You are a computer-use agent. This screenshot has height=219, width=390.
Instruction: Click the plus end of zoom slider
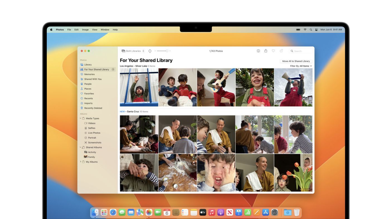point(170,51)
